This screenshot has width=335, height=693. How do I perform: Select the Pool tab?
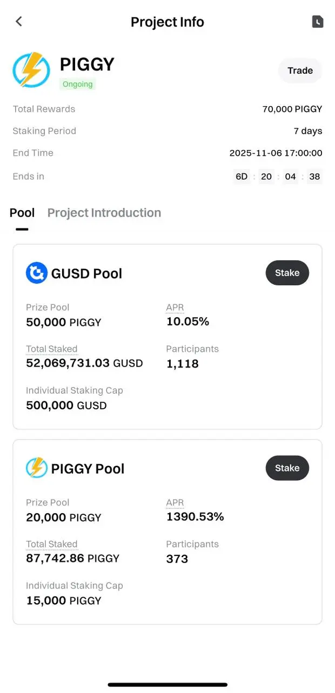(22, 213)
